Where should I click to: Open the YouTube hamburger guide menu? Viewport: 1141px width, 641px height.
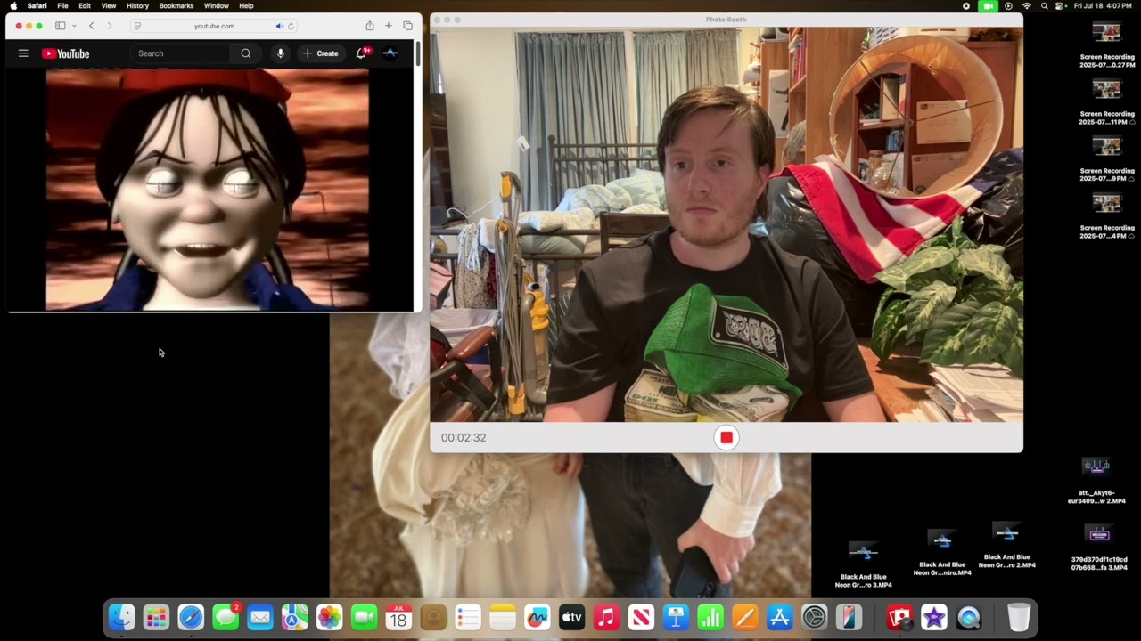[23, 53]
